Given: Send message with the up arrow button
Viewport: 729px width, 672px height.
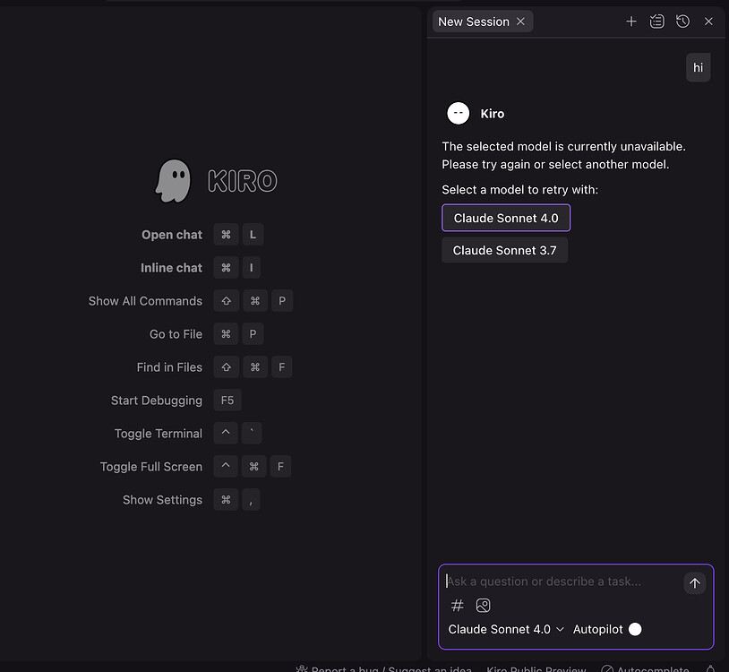Looking at the screenshot, I should [695, 583].
